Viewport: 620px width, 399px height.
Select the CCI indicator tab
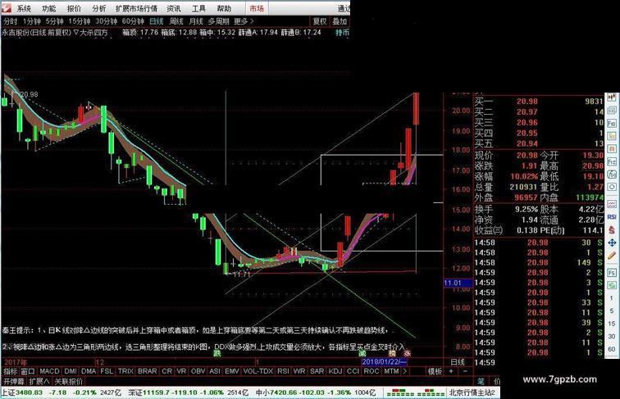[353, 371]
